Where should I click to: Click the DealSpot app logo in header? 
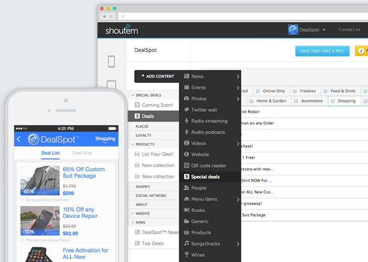coord(293,30)
